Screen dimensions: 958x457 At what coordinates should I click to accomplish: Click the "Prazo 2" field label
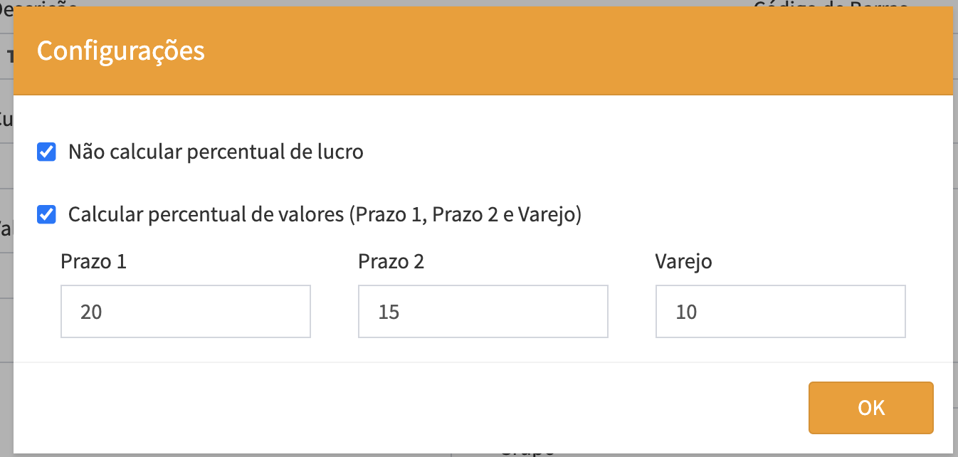click(x=391, y=262)
